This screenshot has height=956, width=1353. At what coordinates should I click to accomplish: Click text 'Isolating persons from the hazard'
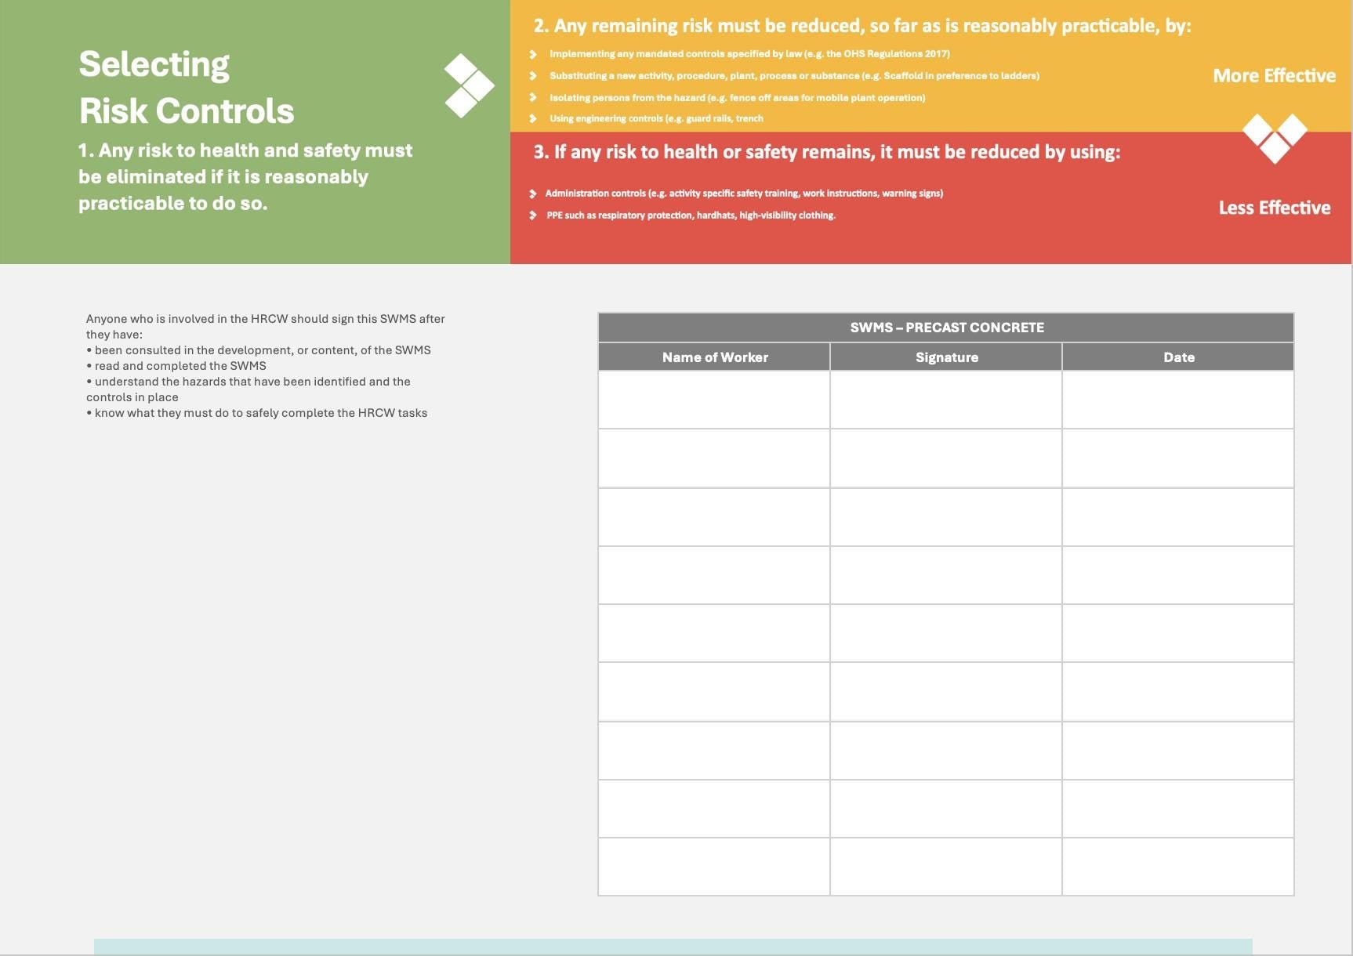(x=737, y=98)
